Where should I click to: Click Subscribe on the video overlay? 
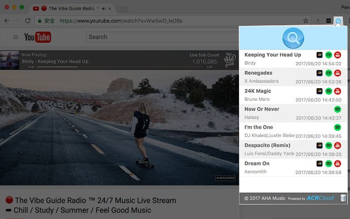225,178
